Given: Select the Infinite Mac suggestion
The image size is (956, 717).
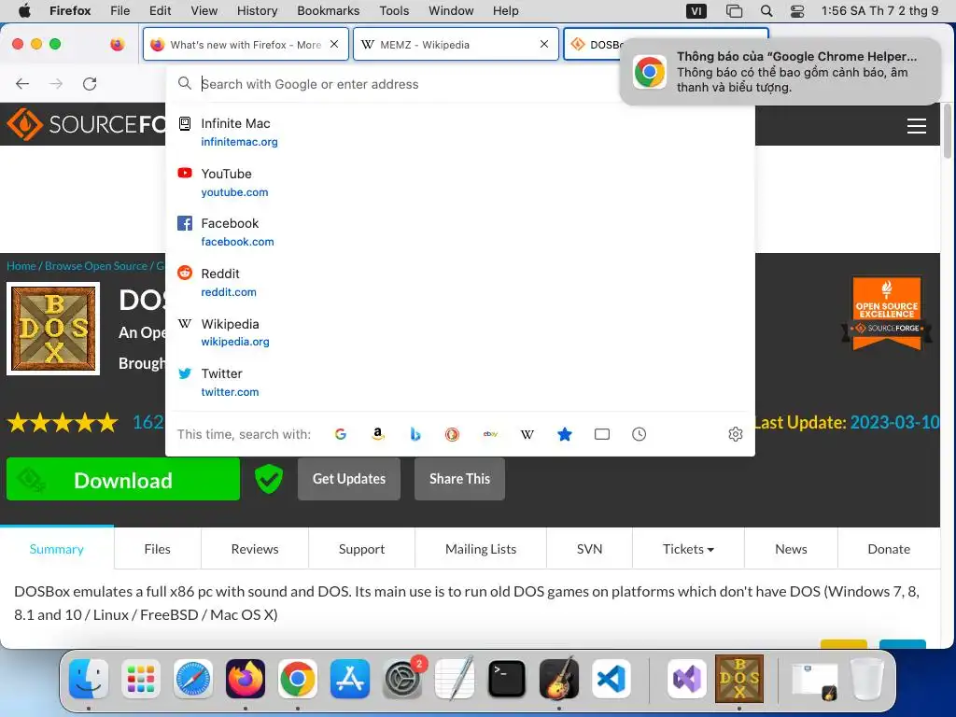Looking at the screenshot, I should (459, 132).
